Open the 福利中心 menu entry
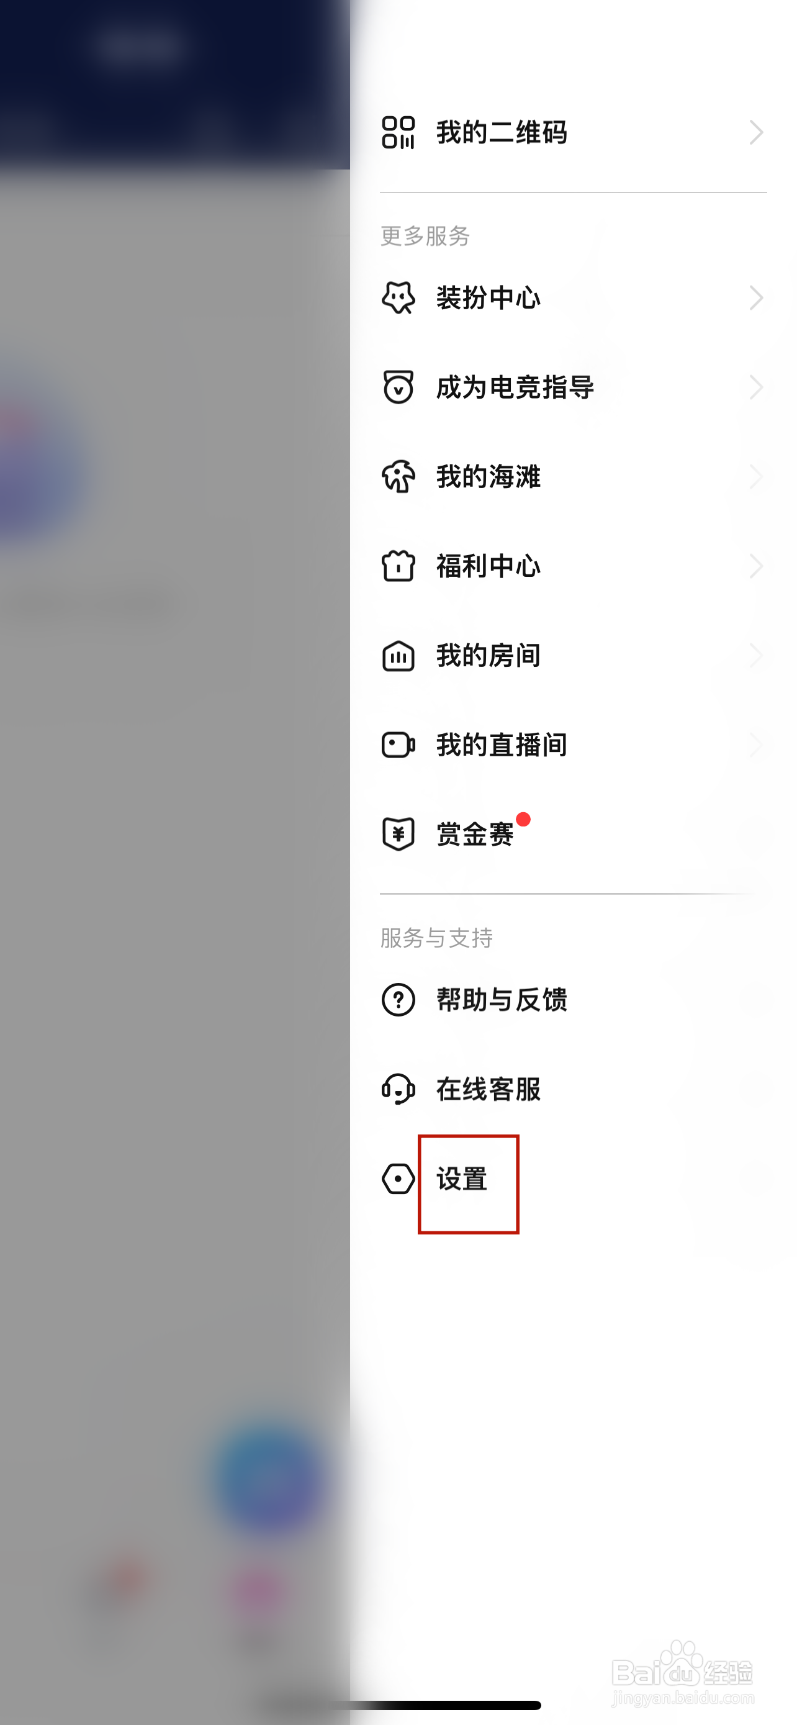Viewport: 797px width, 1725px height. tap(574, 566)
